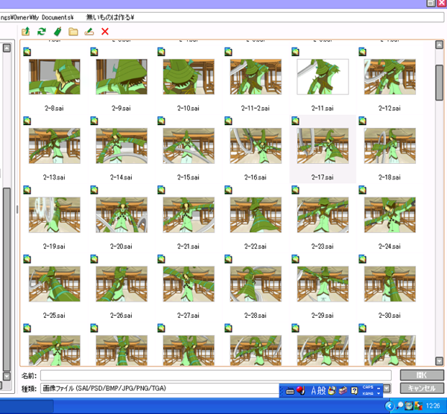Click the IME red ball pen icon
The width and height of the screenshot is (447, 414).
point(301,390)
